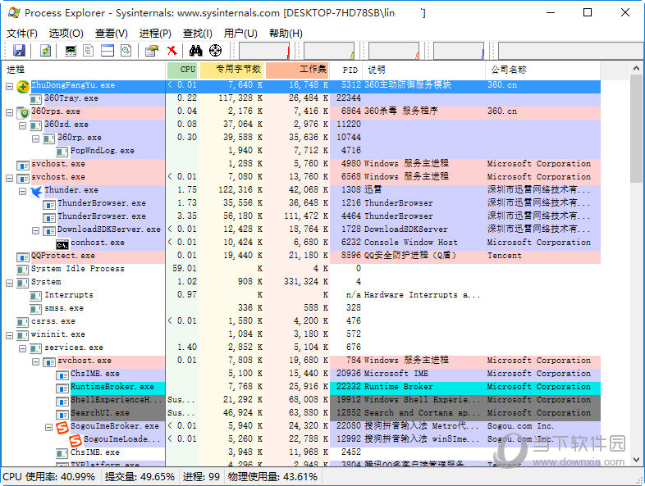Collapse the System process tree node

click(x=10, y=283)
